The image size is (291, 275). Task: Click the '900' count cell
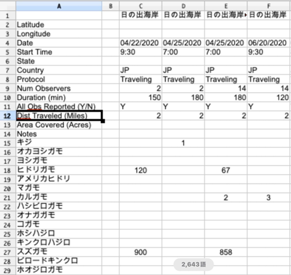[x=141, y=252]
